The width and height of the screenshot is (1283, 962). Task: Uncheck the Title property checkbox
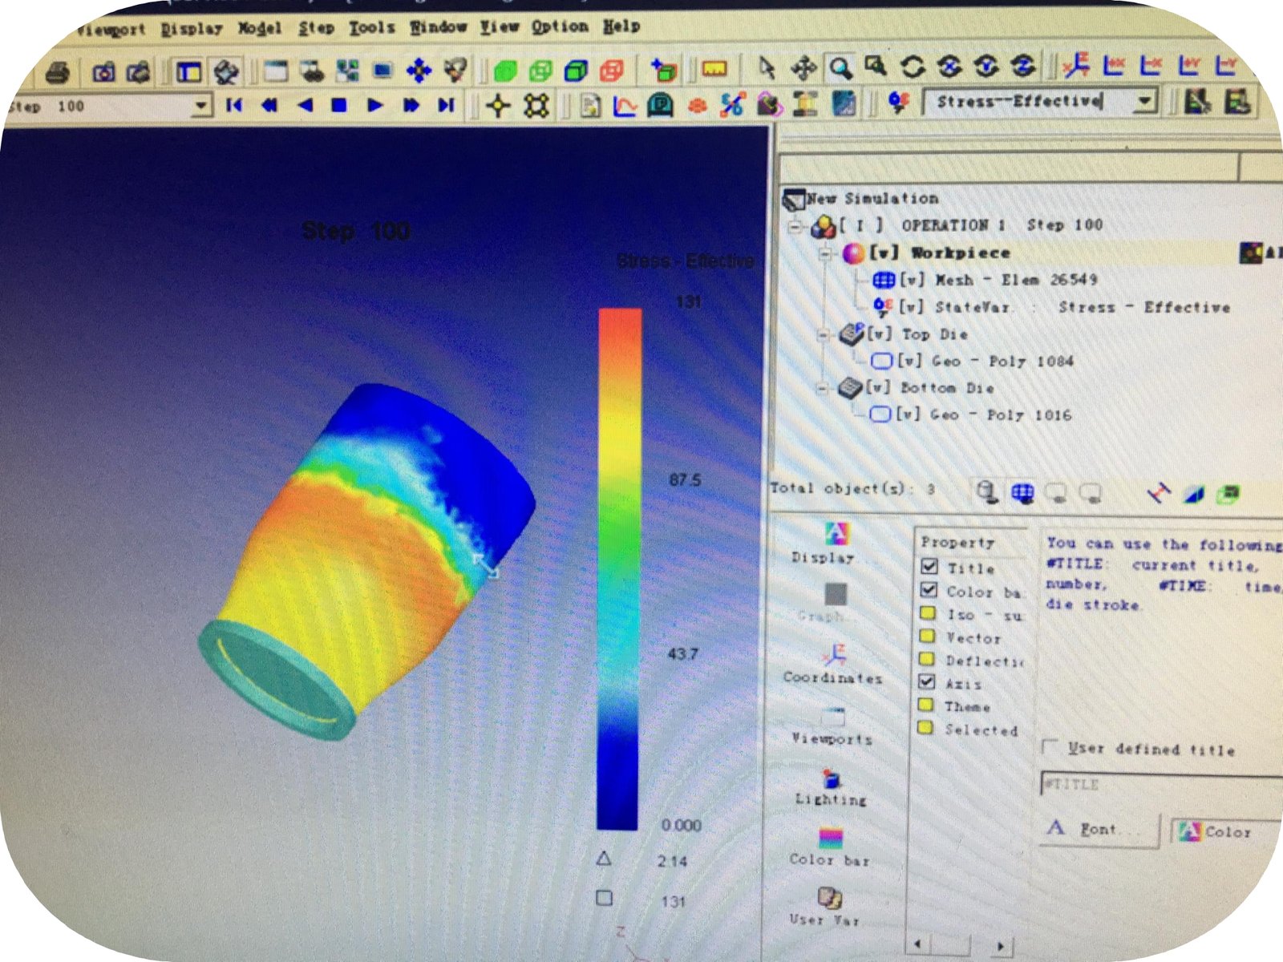click(929, 567)
